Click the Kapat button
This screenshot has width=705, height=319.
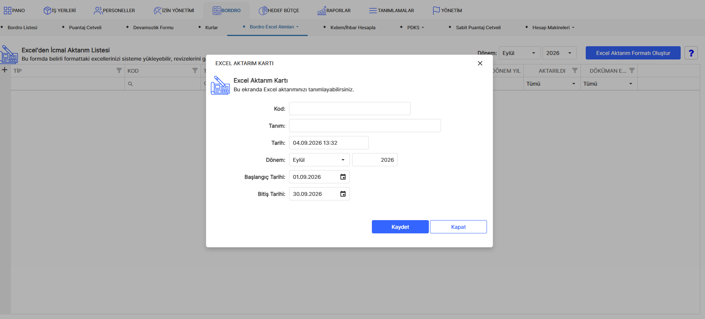pyautogui.click(x=458, y=227)
